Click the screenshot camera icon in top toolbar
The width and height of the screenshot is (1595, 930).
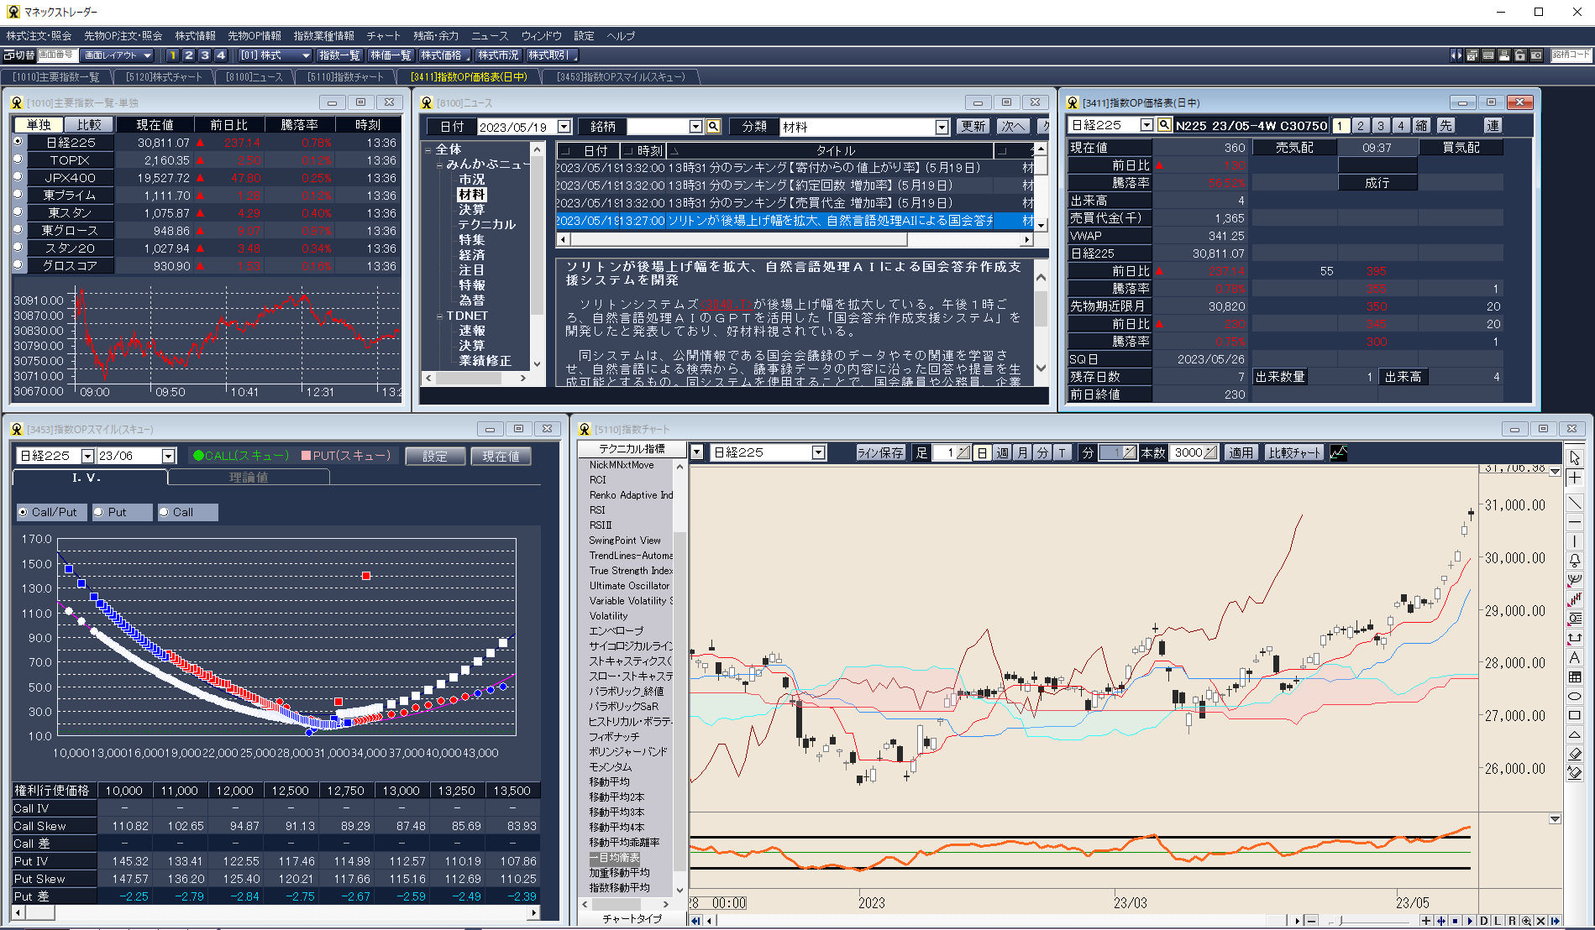pyautogui.click(x=1536, y=55)
